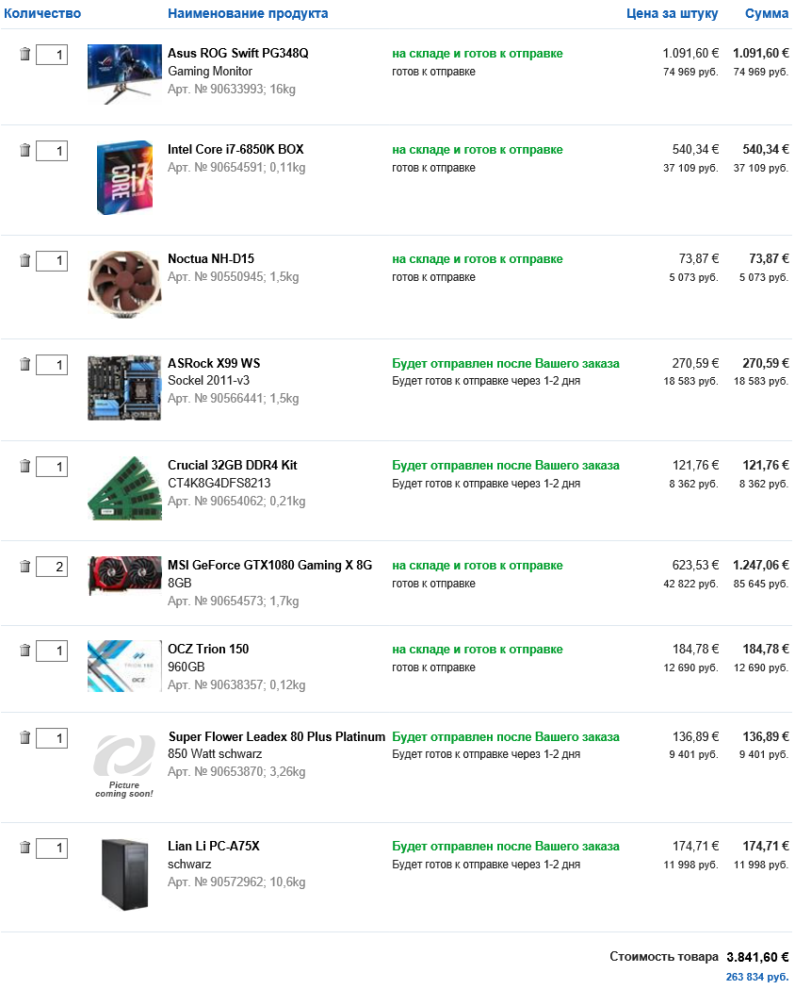This screenshot has width=795, height=989.
Task: Focus quantity field of Lian Li PC-A75X
Action: click(x=52, y=849)
